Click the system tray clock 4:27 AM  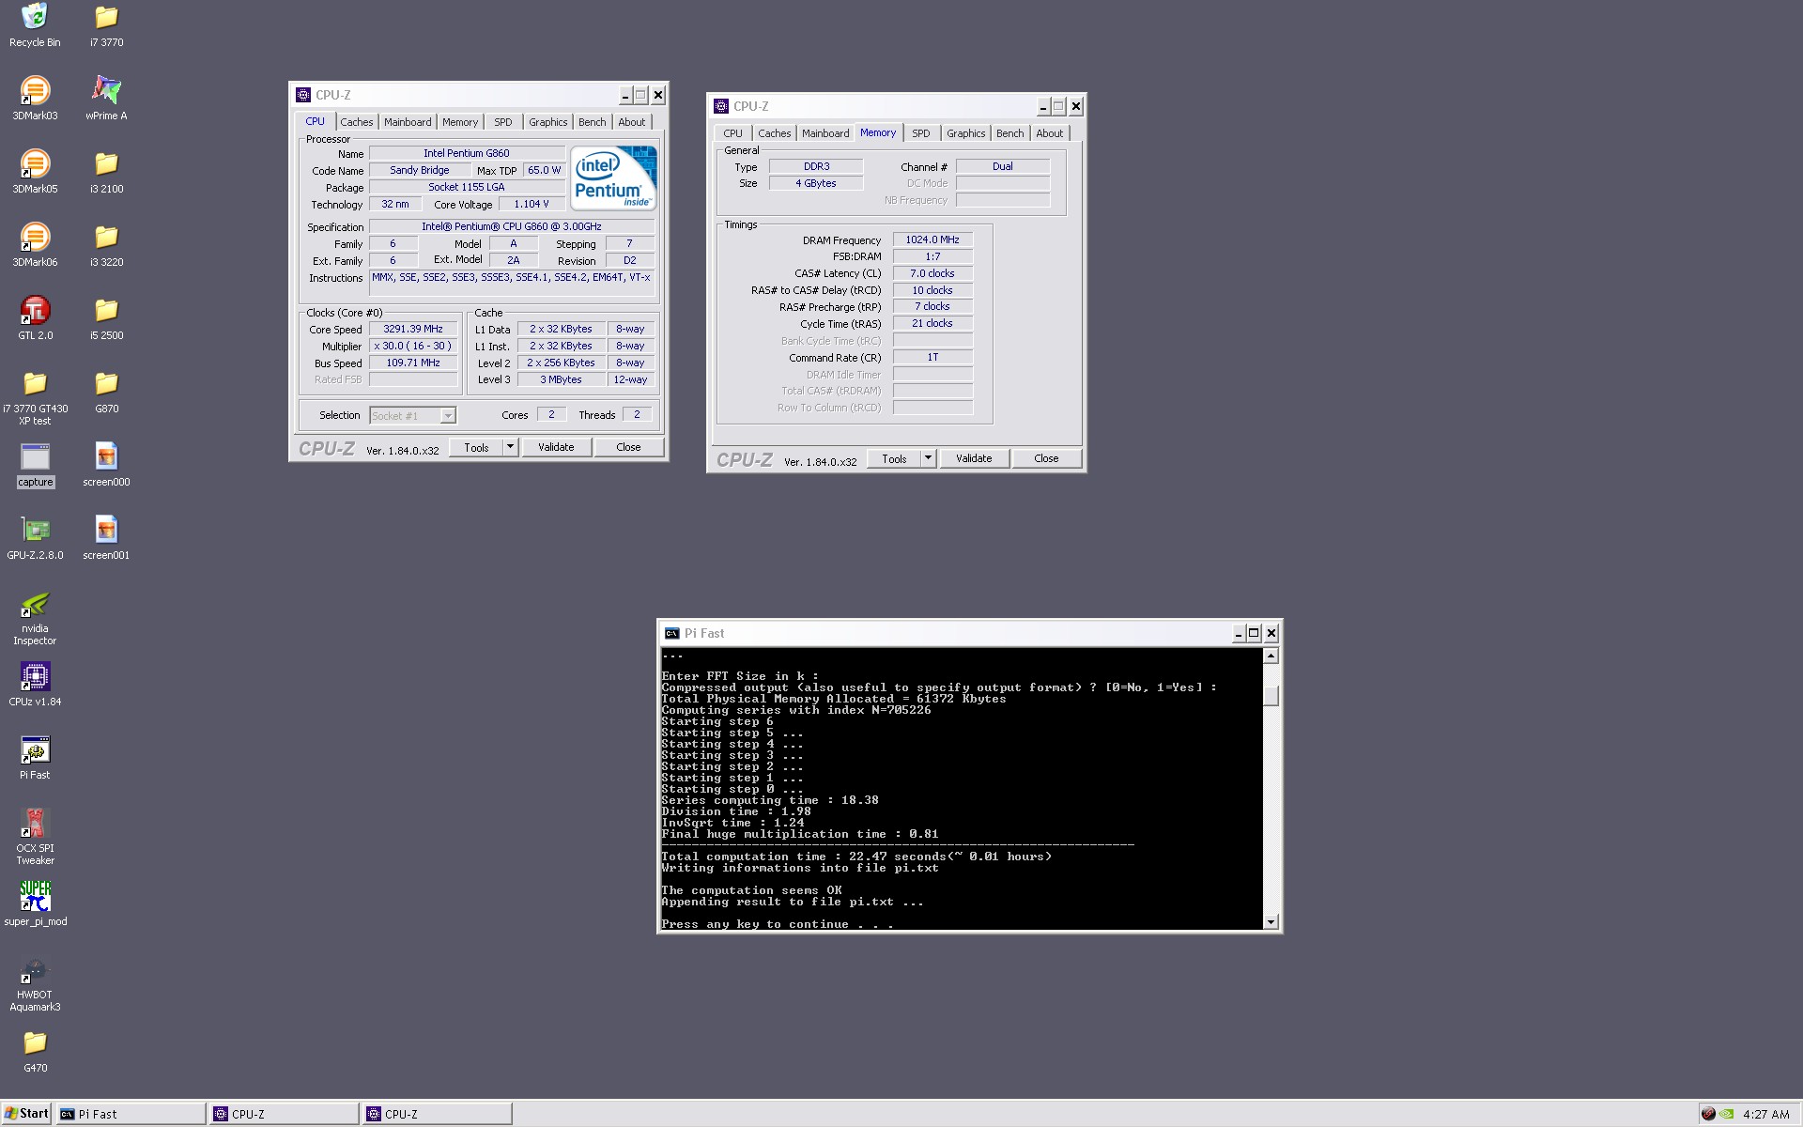(1765, 1114)
